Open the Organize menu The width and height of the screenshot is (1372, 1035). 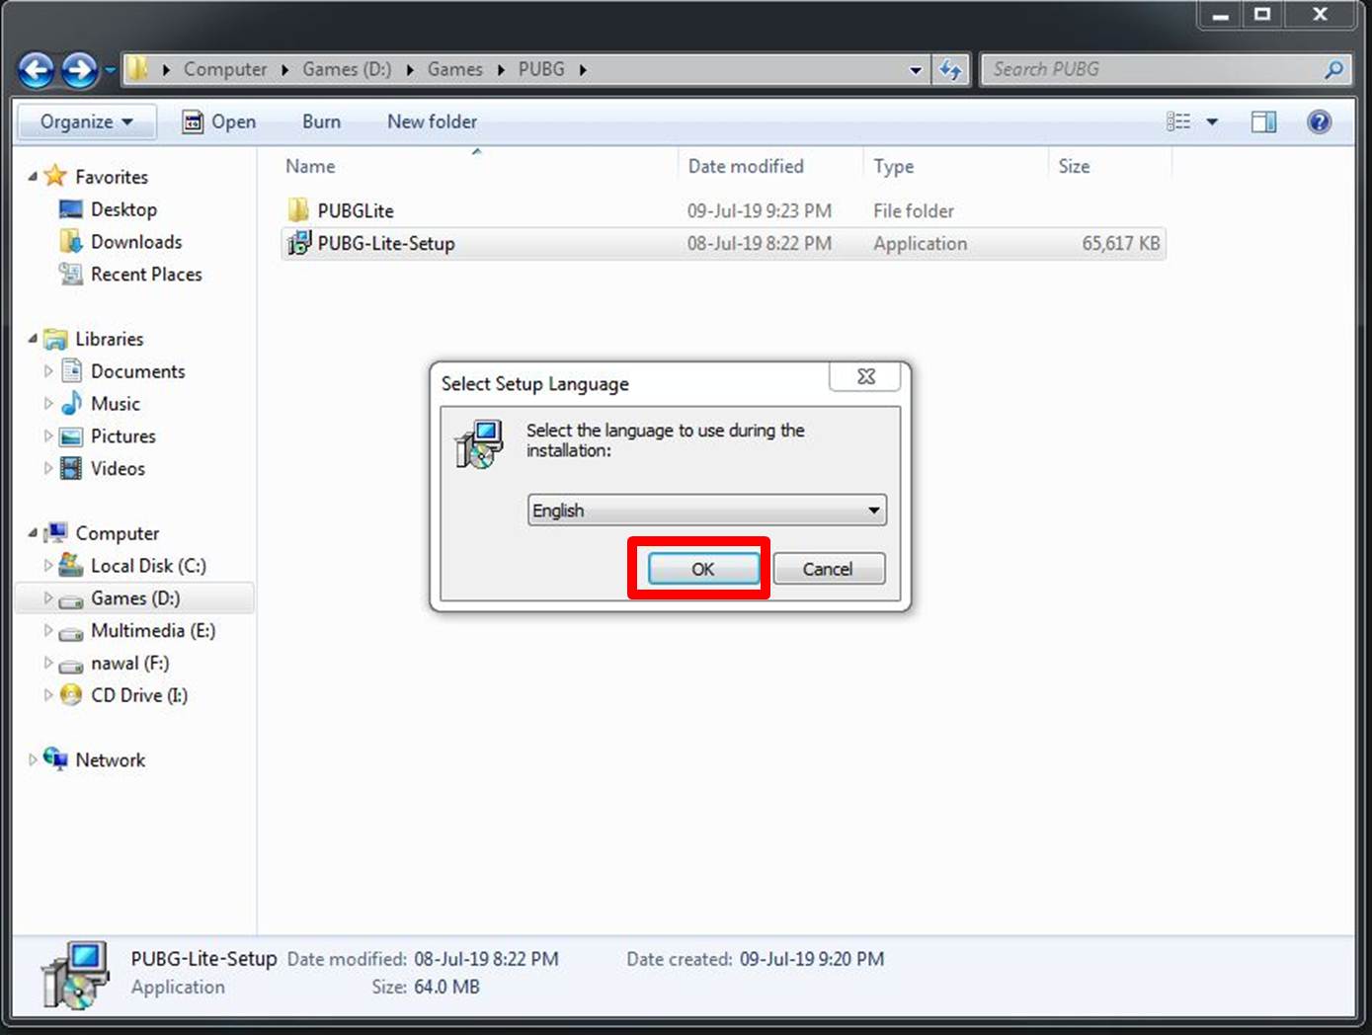[87, 121]
